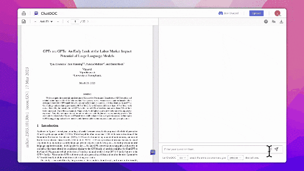Click the ChatDOC logo icon
Viewport: 304px width, 171px height.
36,13
